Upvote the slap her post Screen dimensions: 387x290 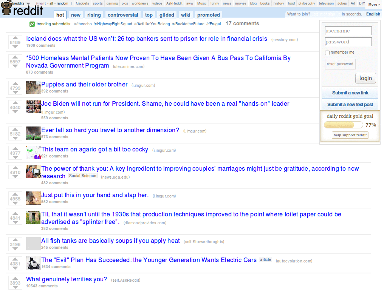pos(15,194)
